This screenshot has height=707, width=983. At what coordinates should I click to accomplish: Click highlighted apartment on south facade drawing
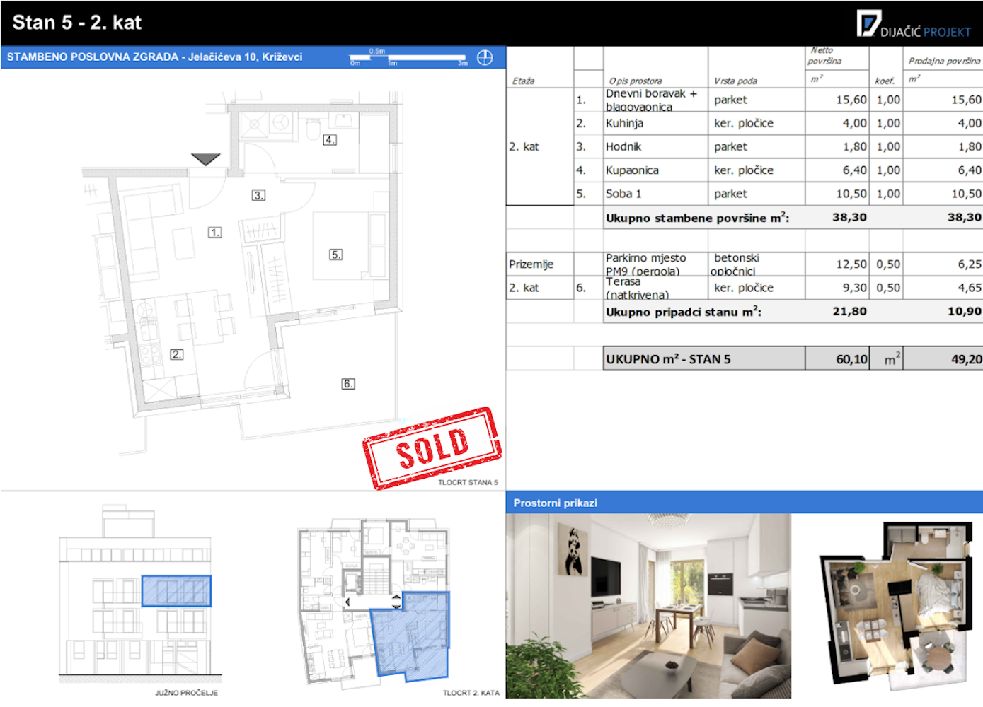point(176,591)
